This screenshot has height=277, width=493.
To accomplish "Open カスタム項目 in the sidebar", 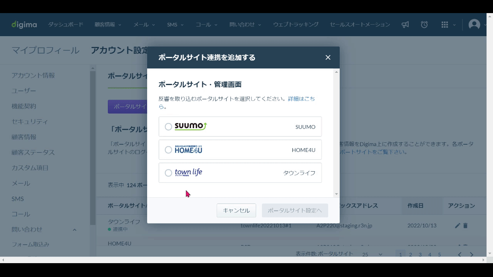I will tap(30, 168).
